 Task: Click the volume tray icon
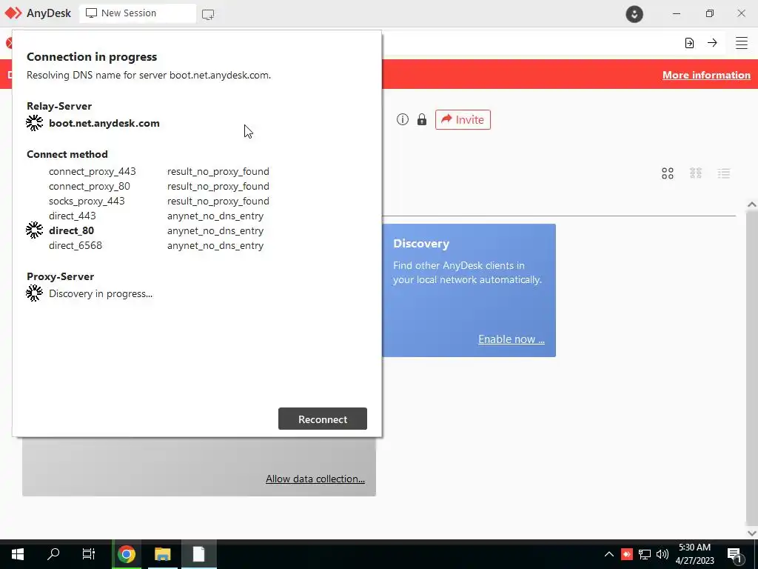[663, 554]
